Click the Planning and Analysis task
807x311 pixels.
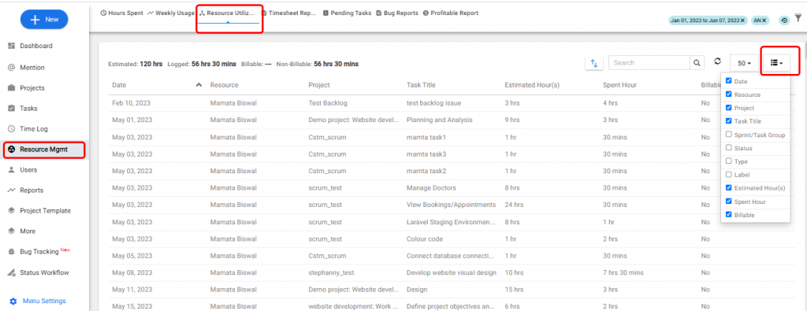click(440, 120)
